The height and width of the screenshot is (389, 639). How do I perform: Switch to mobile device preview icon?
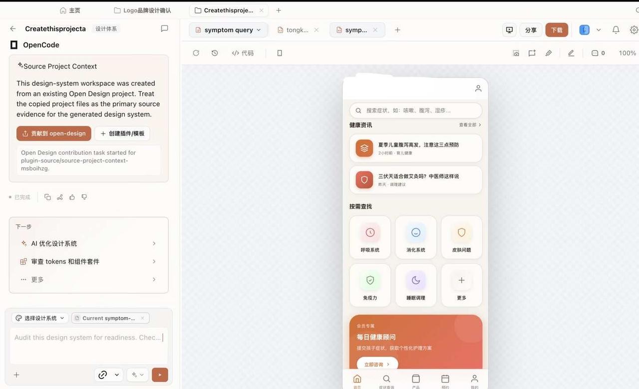coord(280,53)
